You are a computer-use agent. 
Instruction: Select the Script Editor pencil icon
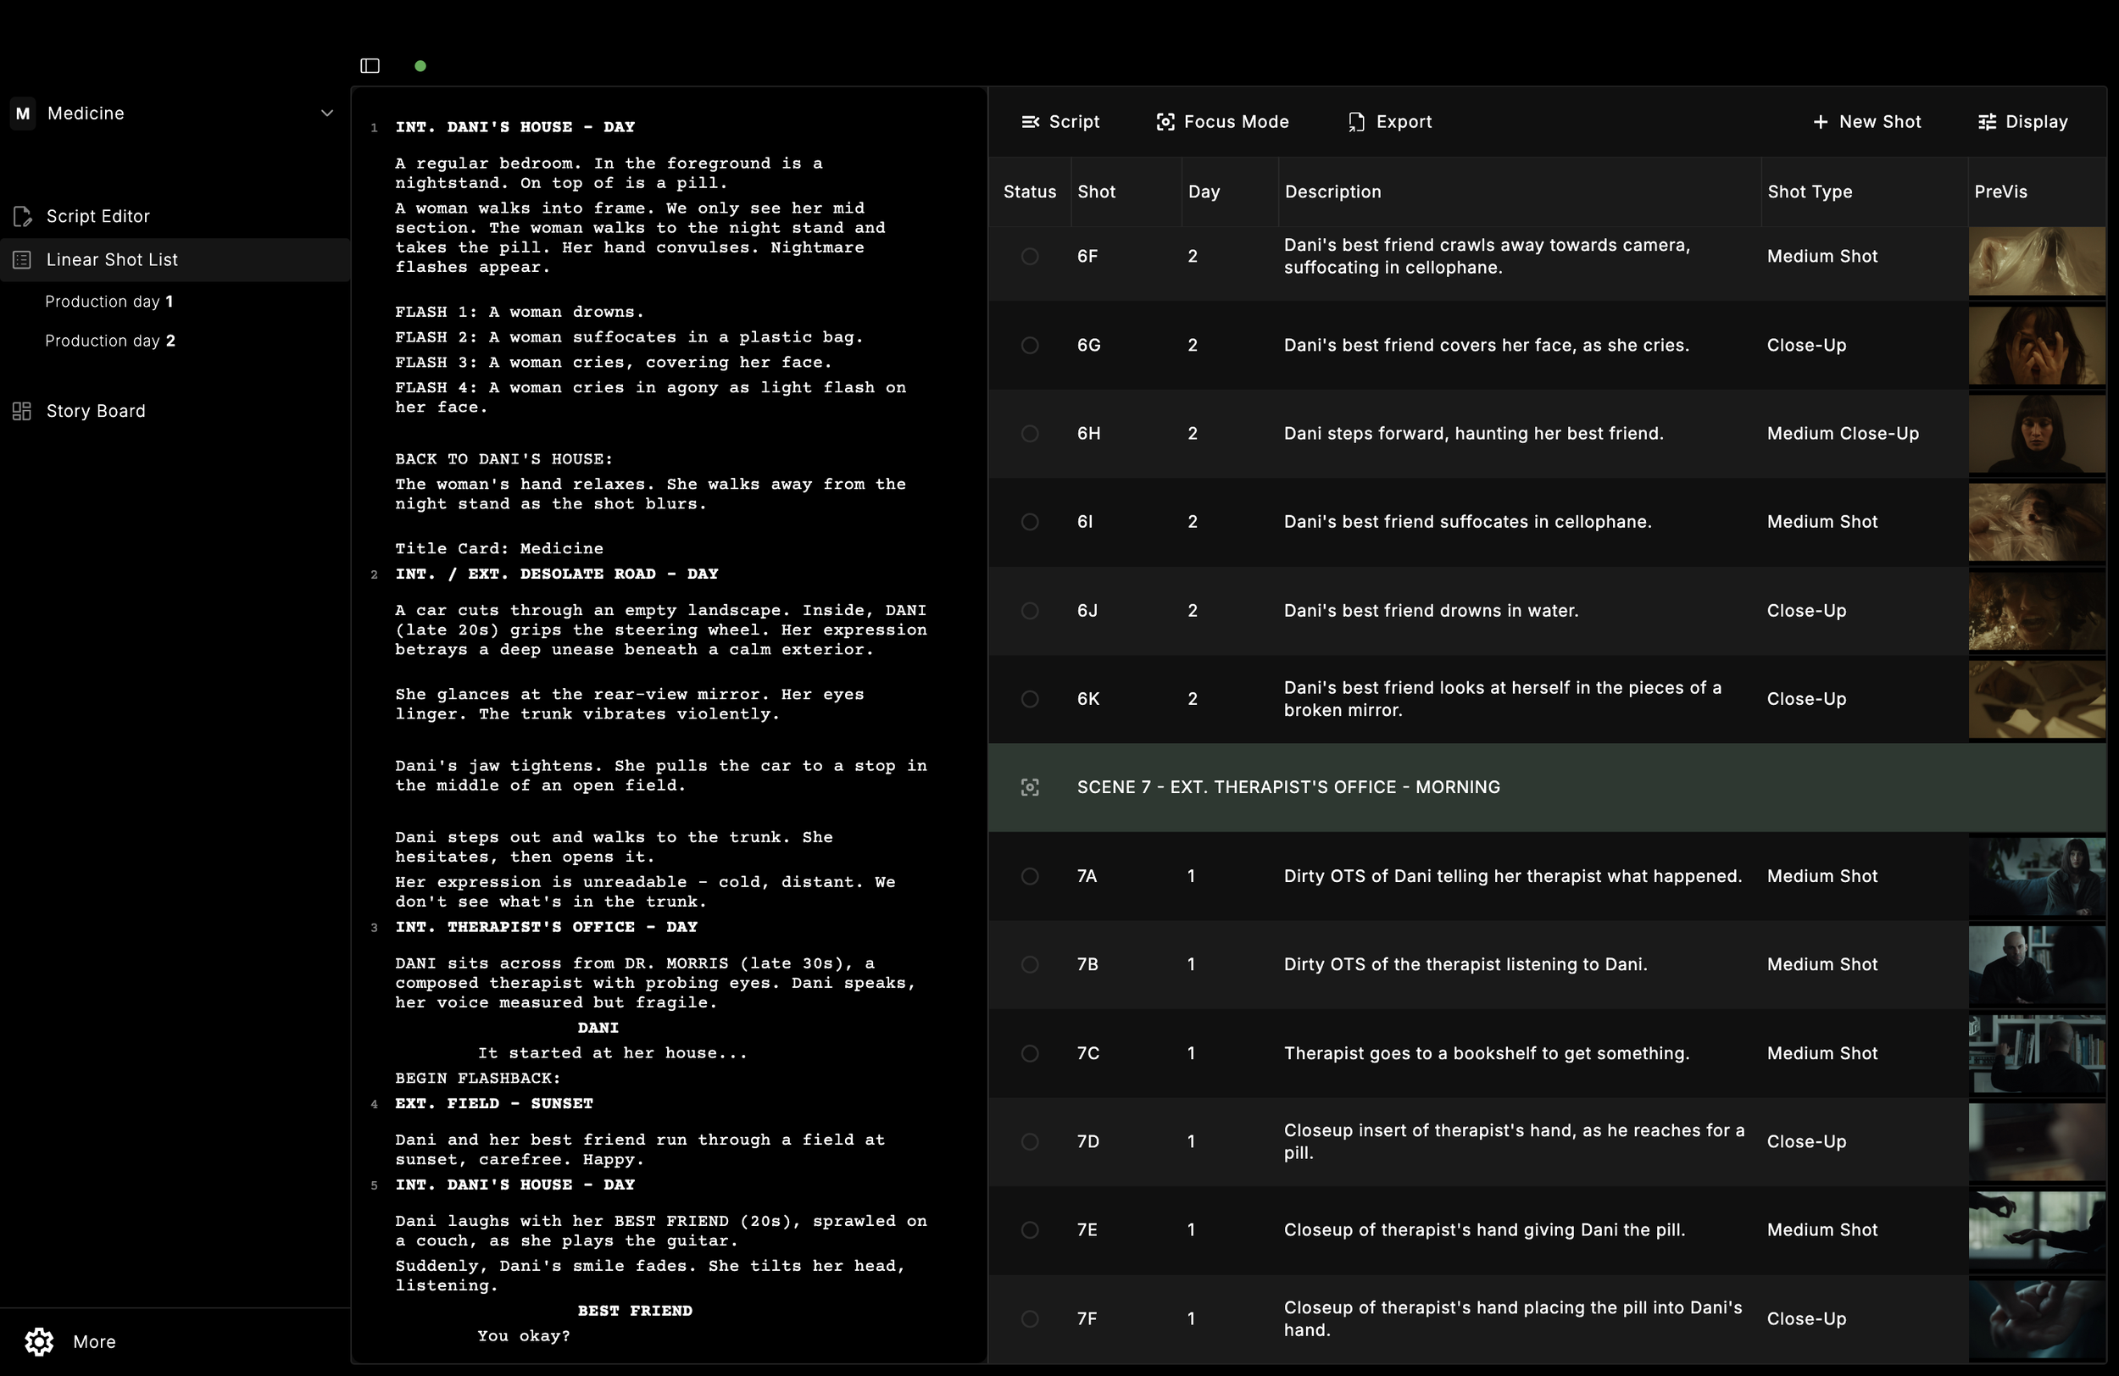pyautogui.click(x=22, y=215)
